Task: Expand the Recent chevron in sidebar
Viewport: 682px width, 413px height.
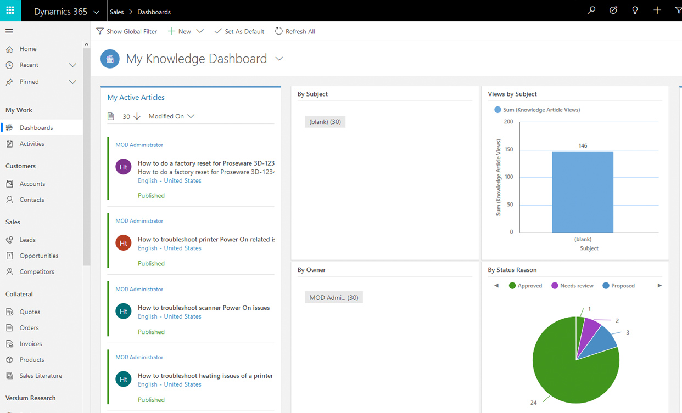Action: (72, 65)
